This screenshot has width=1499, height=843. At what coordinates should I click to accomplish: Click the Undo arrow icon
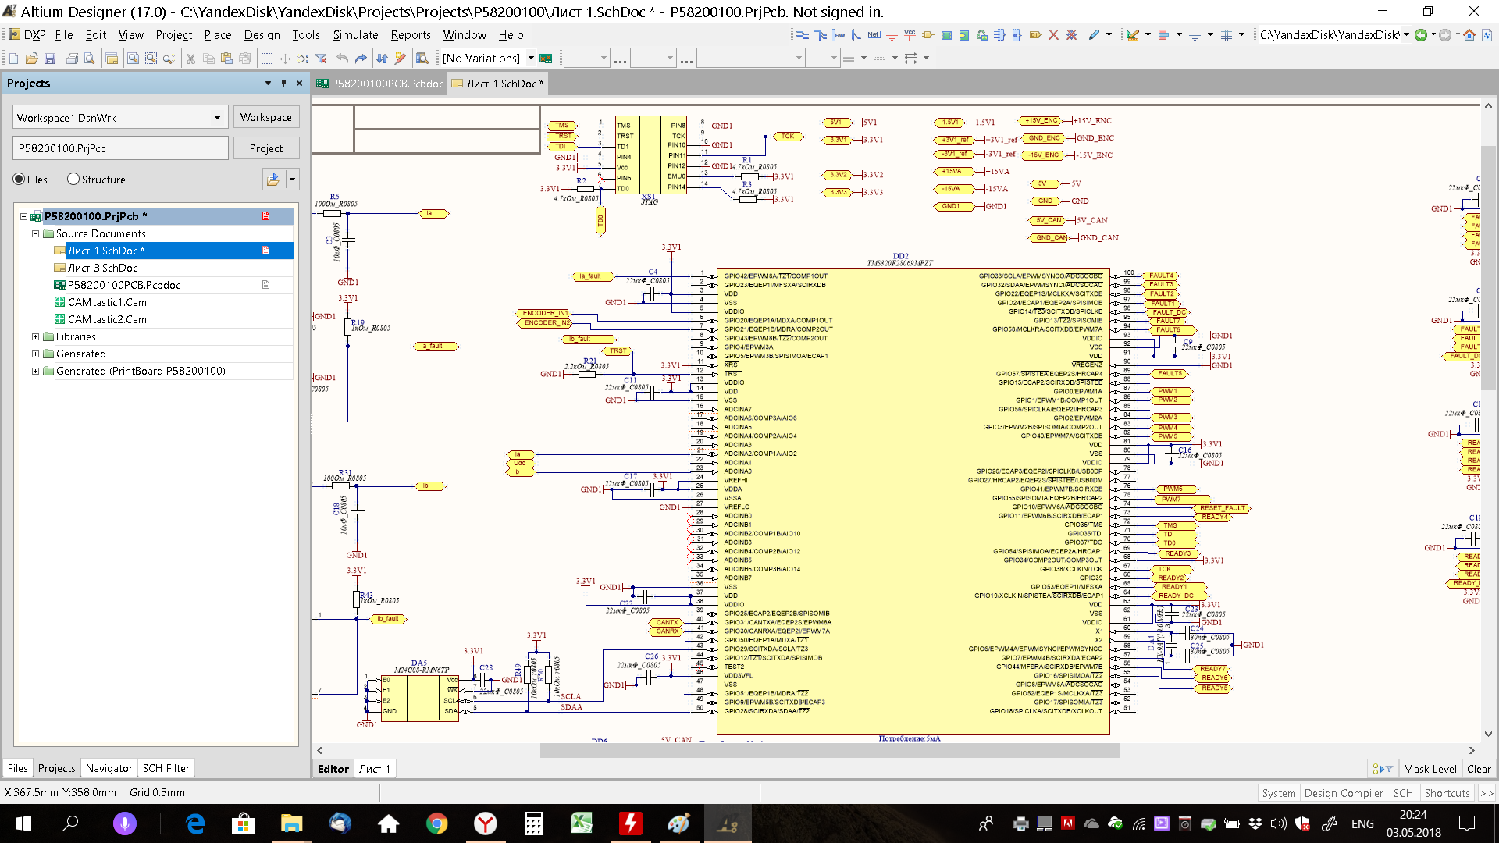pos(342,59)
